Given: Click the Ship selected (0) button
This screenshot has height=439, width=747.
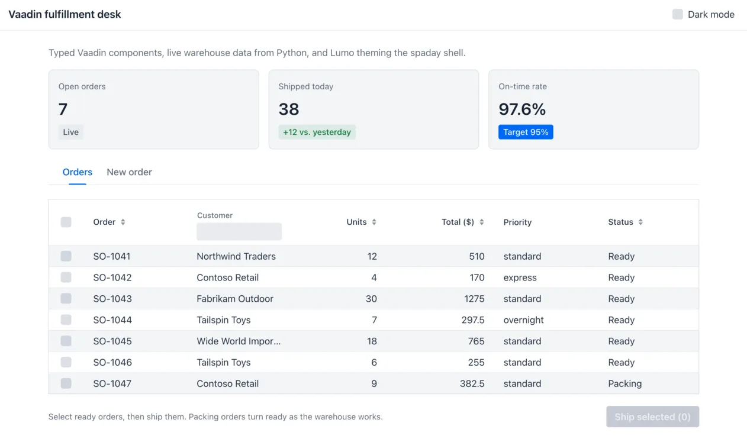Looking at the screenshot, I should coord(652,417).
